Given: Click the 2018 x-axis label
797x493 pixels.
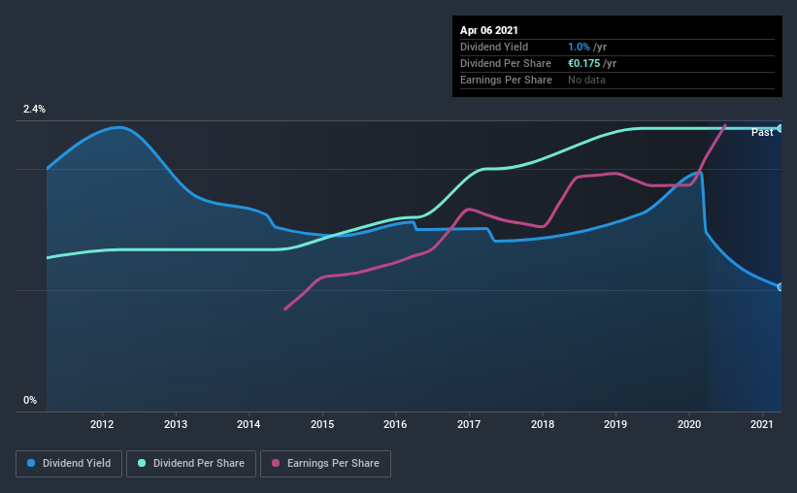Looking at the screenshot, I should 543,424.
